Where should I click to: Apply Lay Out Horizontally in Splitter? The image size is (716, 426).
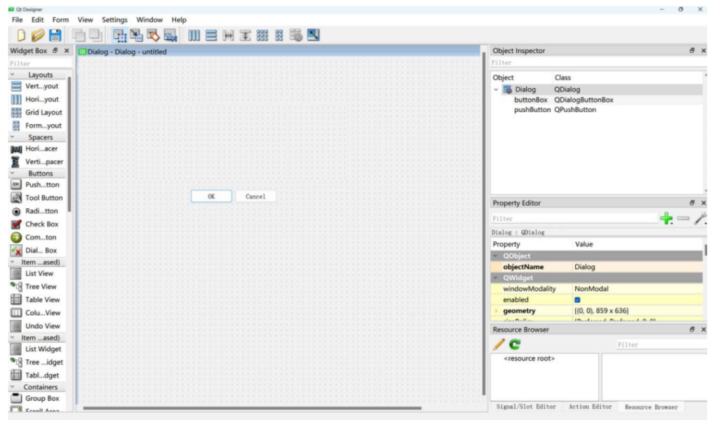pos(228,36)
